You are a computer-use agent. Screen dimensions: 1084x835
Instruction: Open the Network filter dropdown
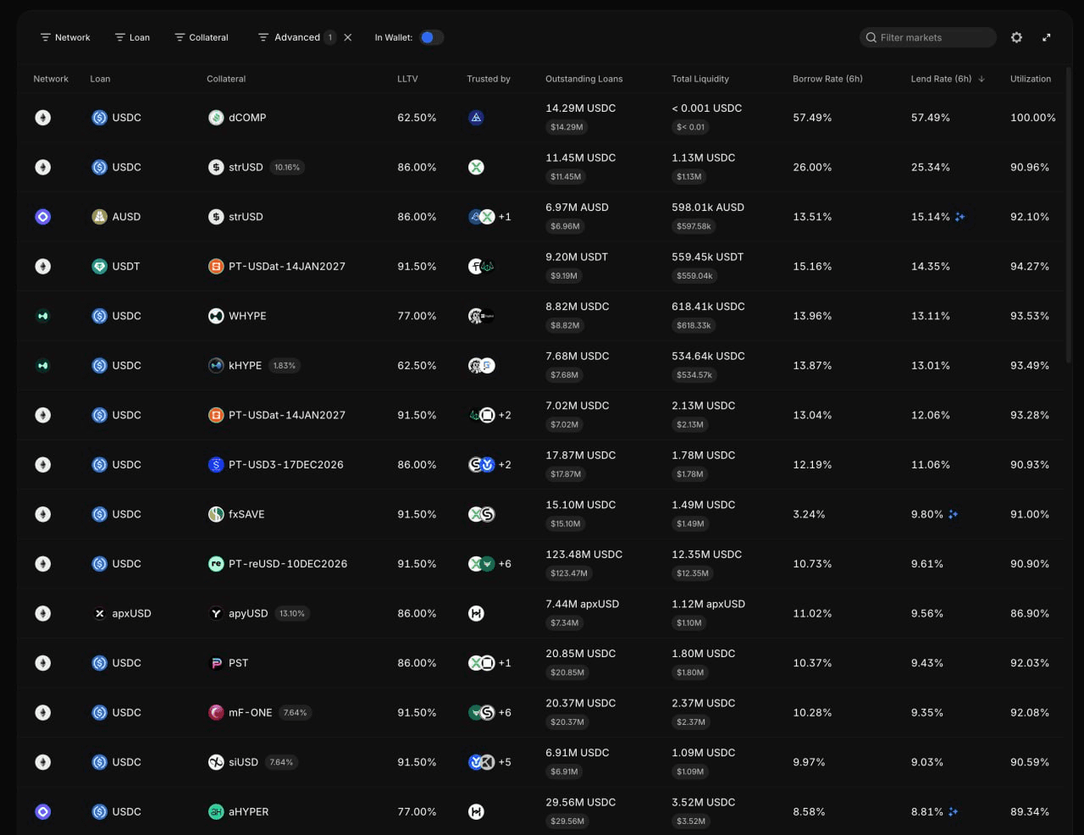point(65,37)
